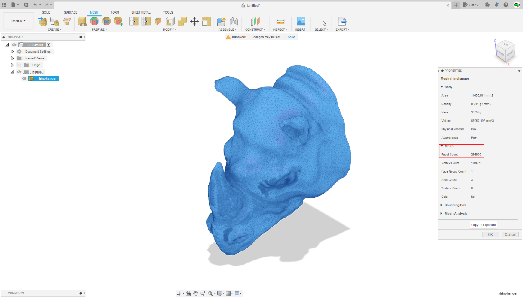Viewport: 523px width, 298px height.
Task: Toggle Origin visibility in the browser
Action: [x=19, y=65]
